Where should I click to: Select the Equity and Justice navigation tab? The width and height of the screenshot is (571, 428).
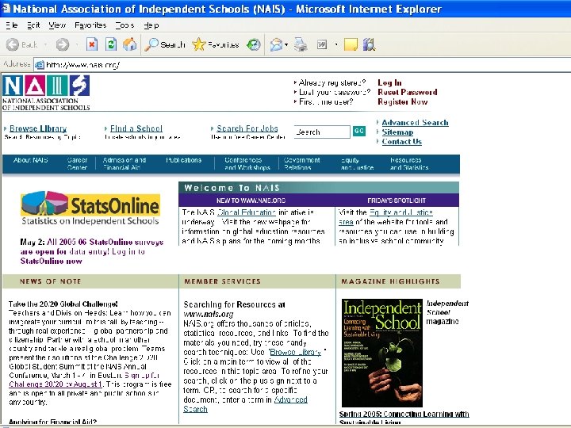[x=357, y=164]
